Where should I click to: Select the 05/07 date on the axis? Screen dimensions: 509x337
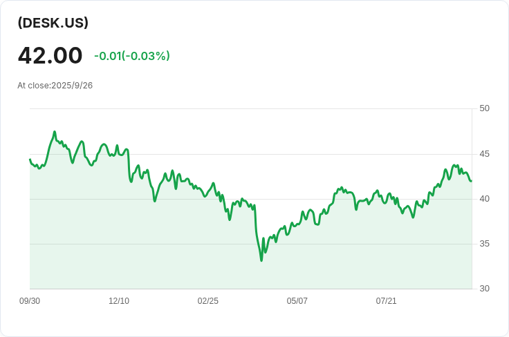coord(297,301)
